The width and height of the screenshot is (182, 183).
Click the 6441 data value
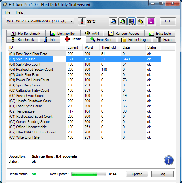pyautogui.click(x=127, y=59)
